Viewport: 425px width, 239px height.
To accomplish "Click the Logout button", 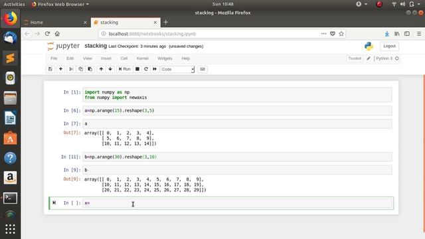I will [x=389, y=46].
